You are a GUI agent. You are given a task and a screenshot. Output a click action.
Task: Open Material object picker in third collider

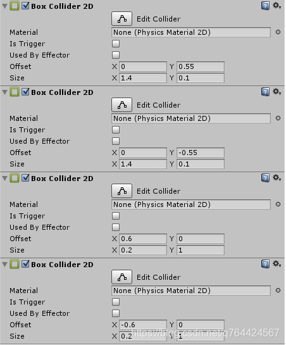tap(278, 204)
